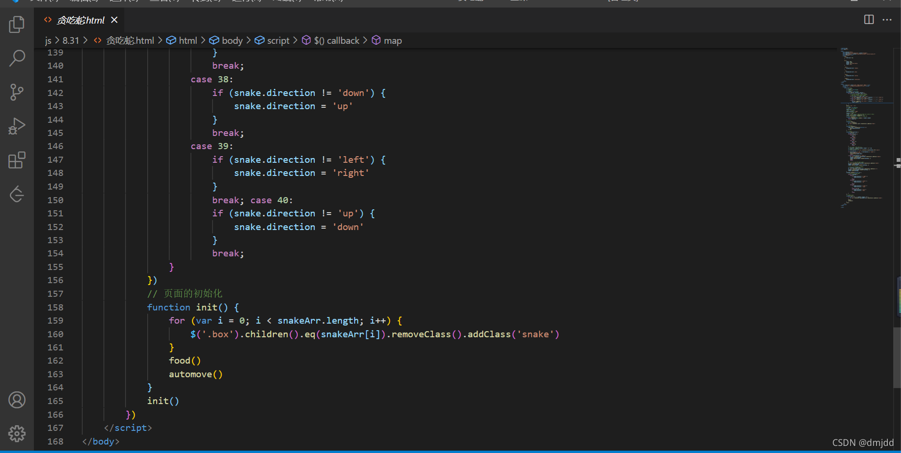901x453 pixels.
Task: Open the Accounts menu
Action: pyautogui.click(x=17, y=400)
